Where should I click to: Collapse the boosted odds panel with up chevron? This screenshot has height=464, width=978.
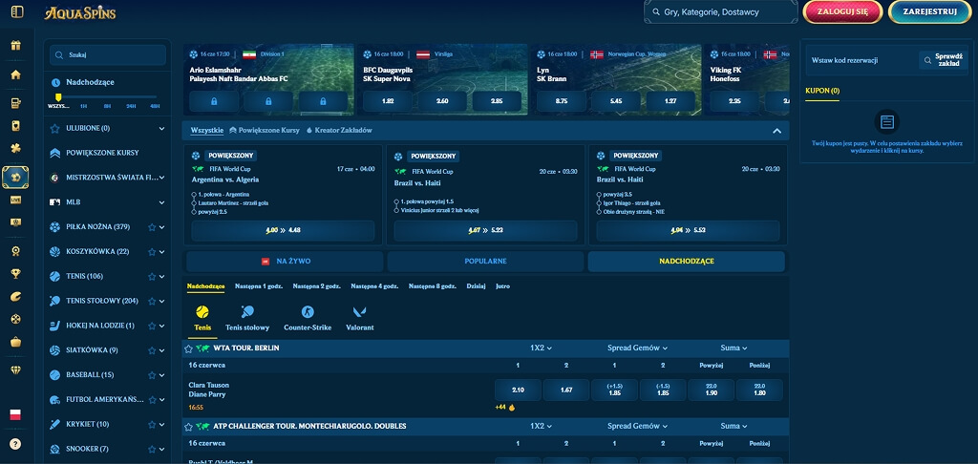point(776,131)
